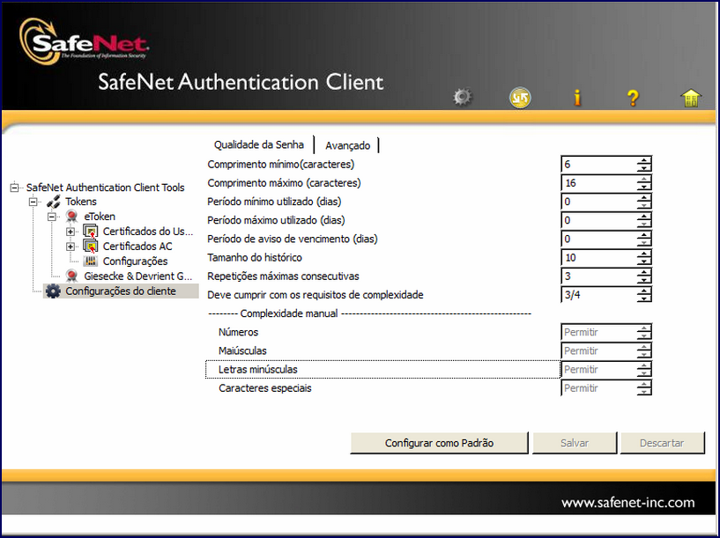
Task: Increase Período mínimo utilizado with up arrow
Action: pos(644,197)
